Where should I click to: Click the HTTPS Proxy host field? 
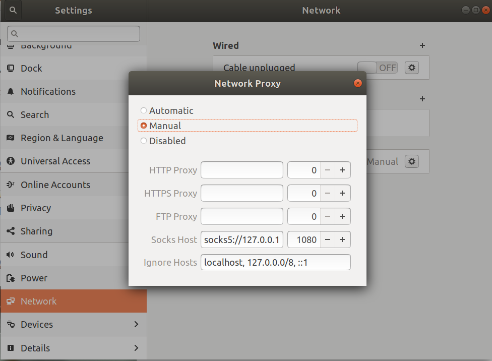coord(242,193)
